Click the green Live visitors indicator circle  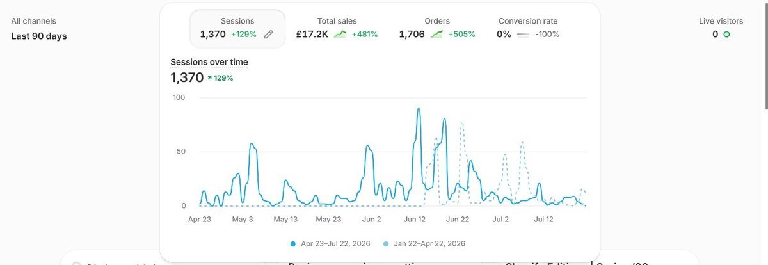pos(726,35)
